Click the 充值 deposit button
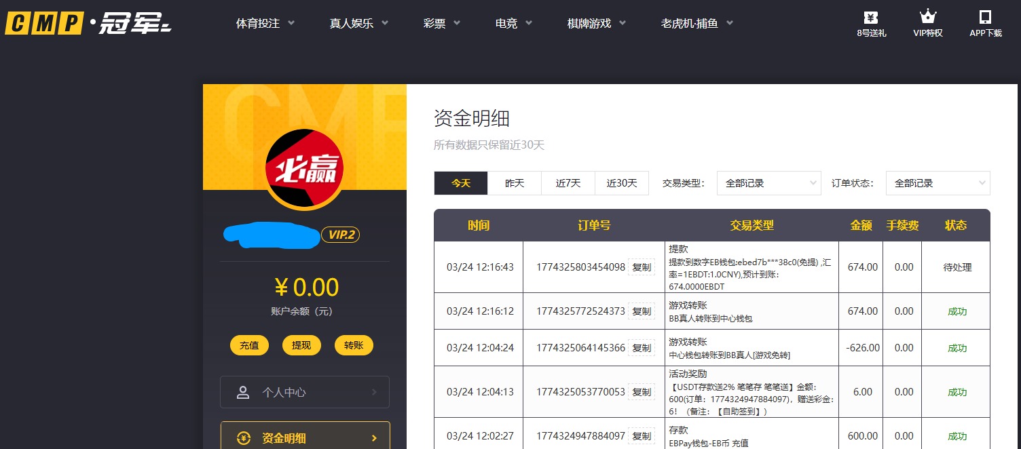1021x449 pixels. [x=249, y=345]
